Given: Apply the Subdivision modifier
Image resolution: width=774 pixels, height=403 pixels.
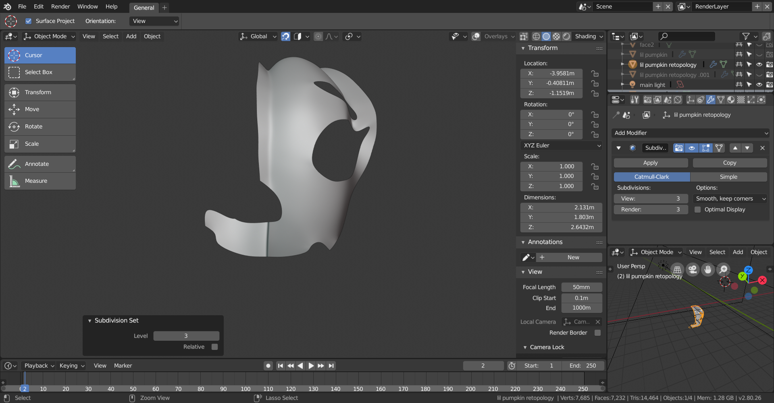Looking at the screenshot, I should 650,163.
